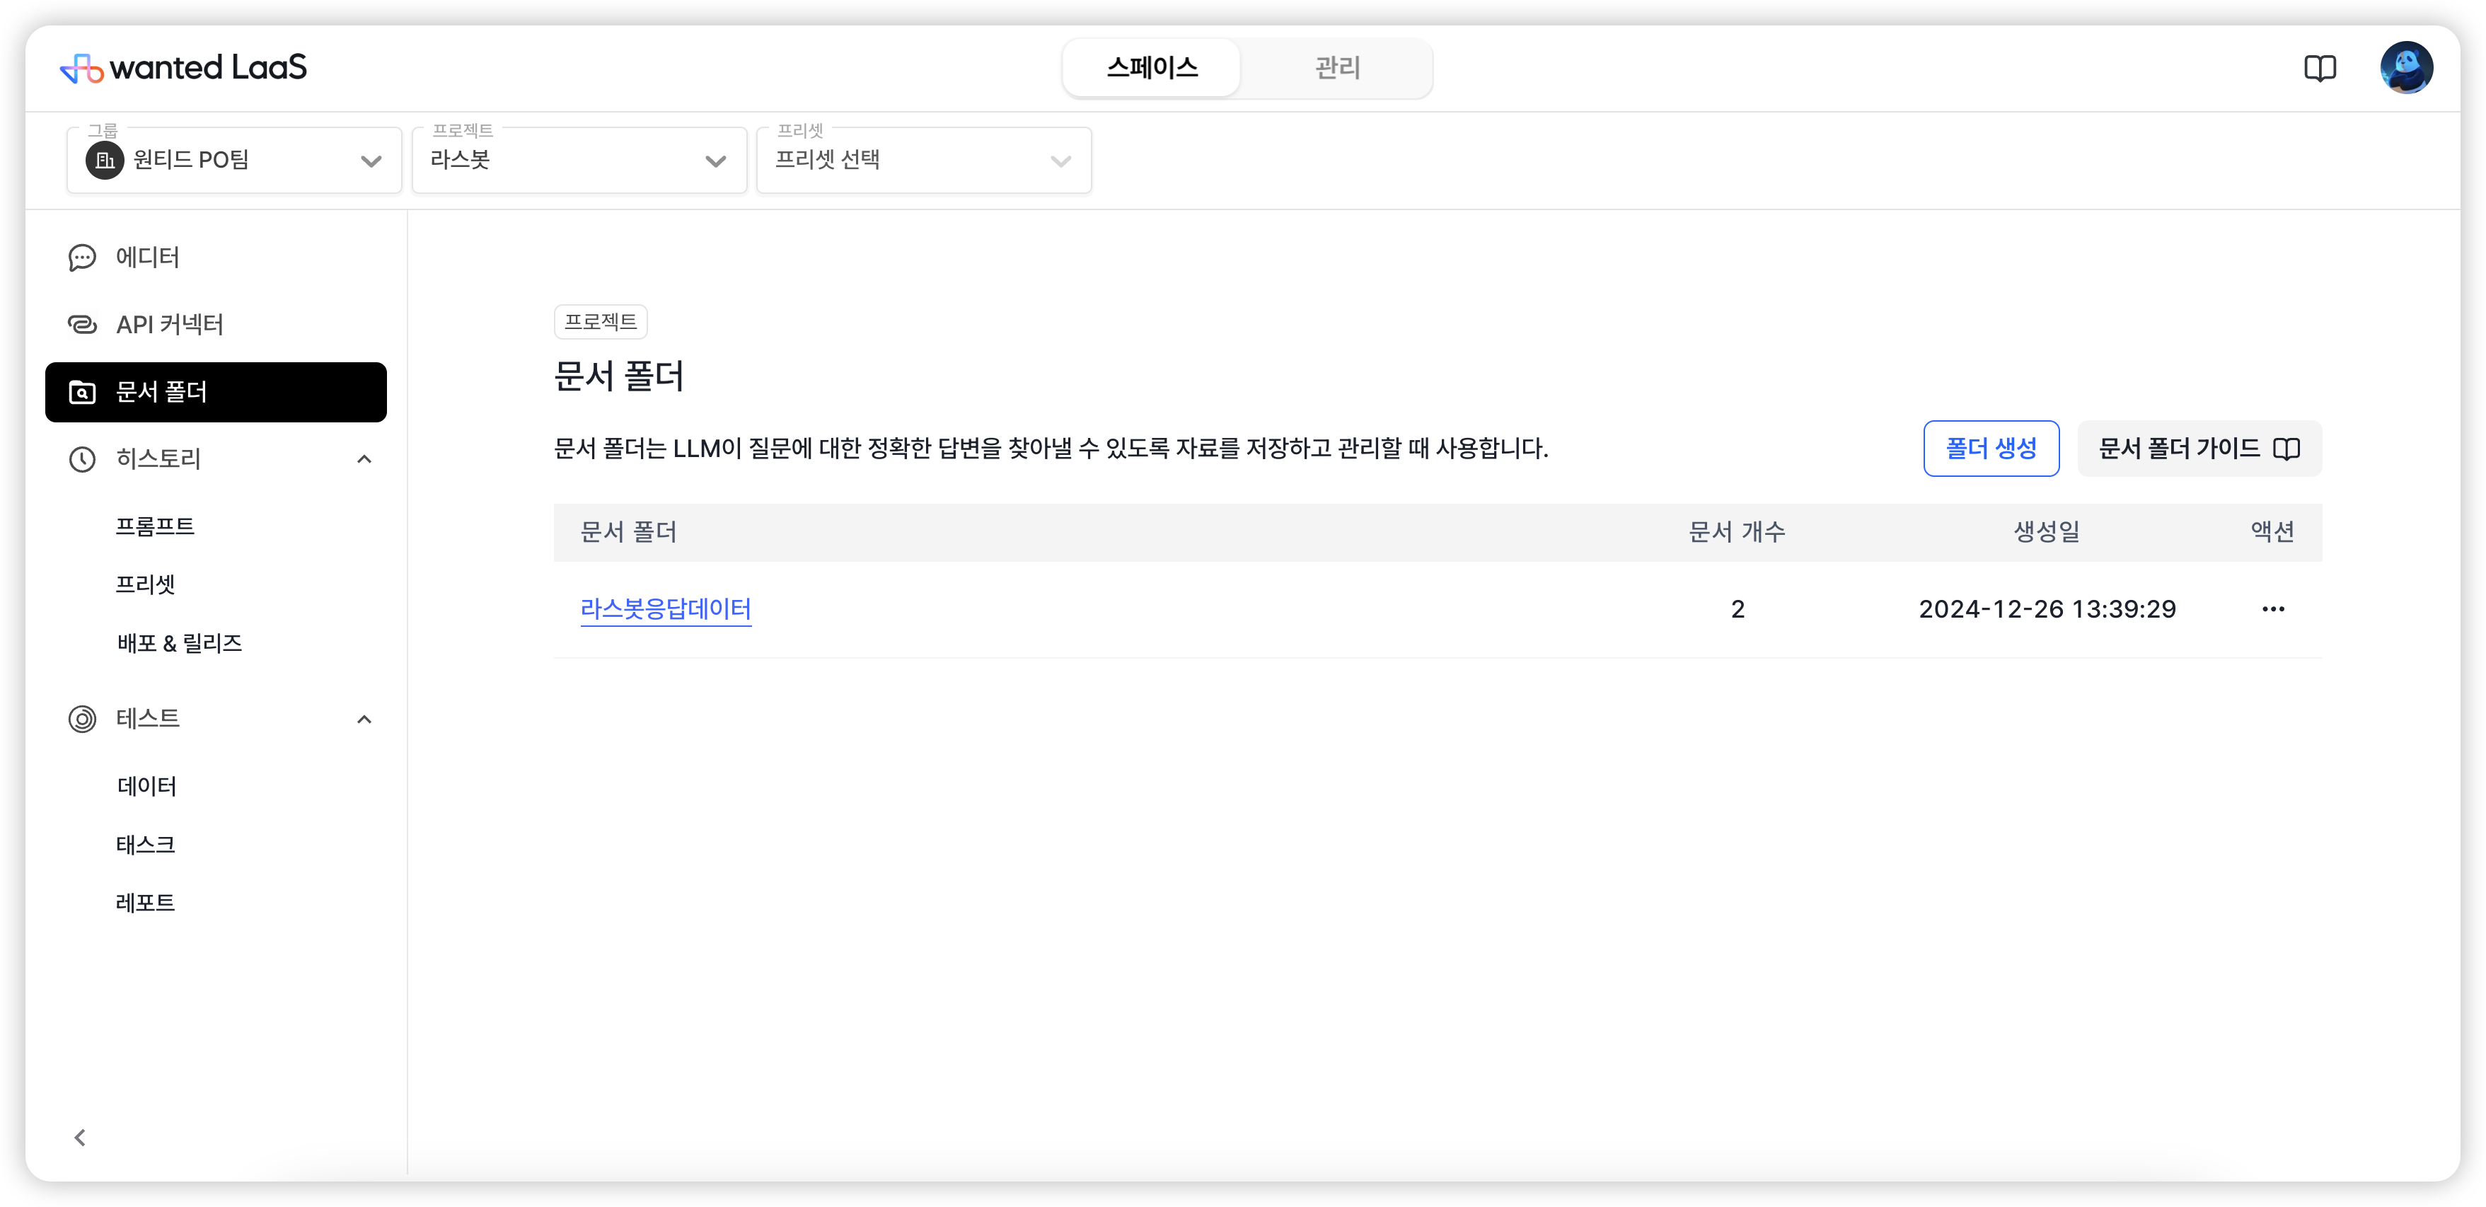Click the 테스트 target icon

82,719
